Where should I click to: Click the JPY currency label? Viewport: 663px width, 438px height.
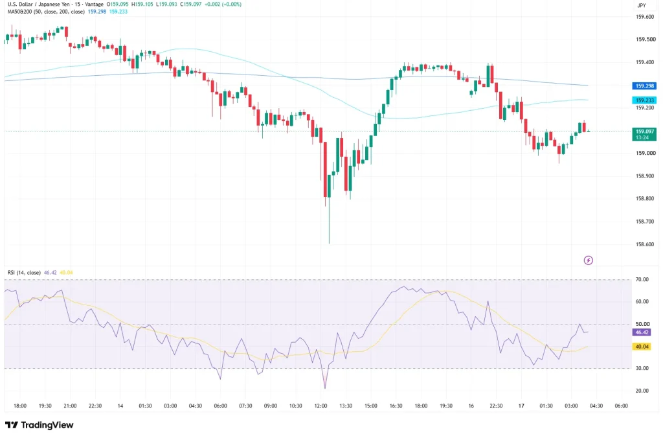click(x=642, y=5)
